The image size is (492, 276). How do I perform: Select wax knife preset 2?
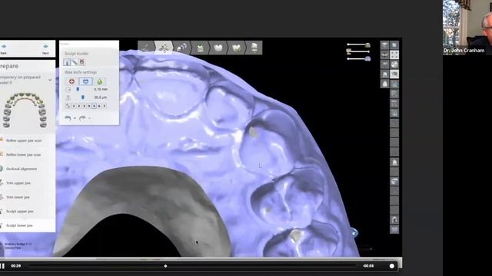(x=79, y=106)
